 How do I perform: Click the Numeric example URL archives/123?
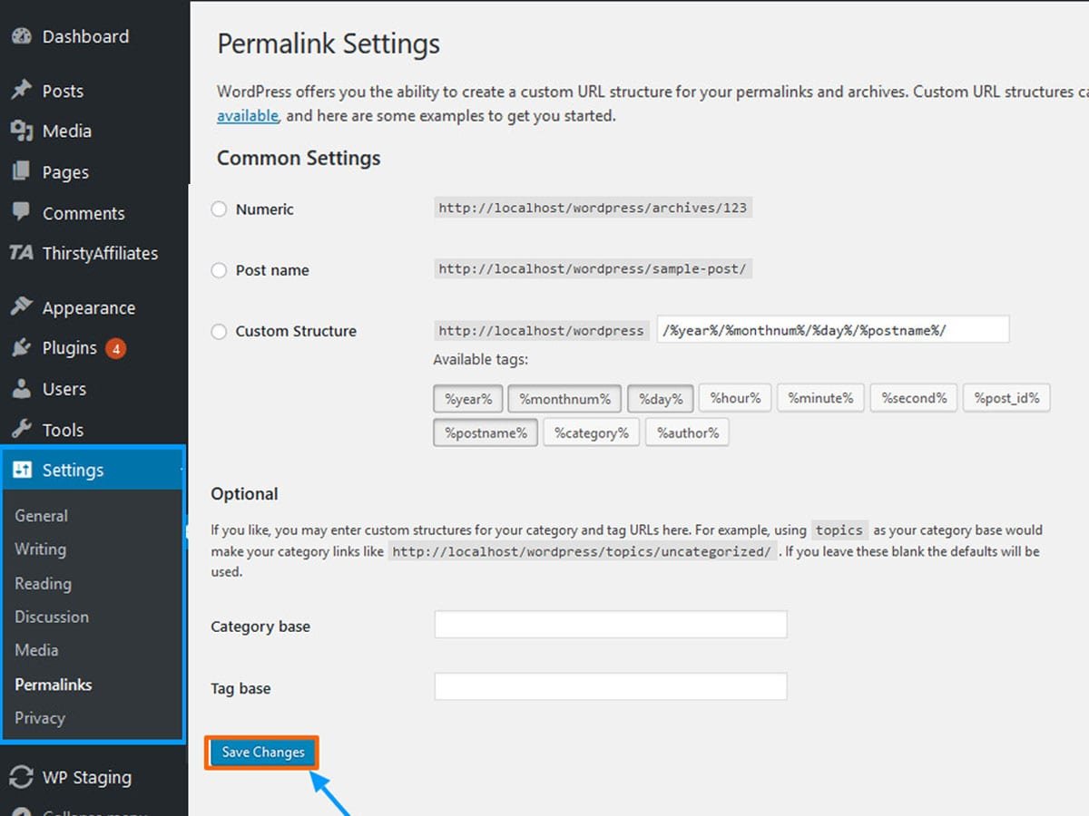point(593,208)
